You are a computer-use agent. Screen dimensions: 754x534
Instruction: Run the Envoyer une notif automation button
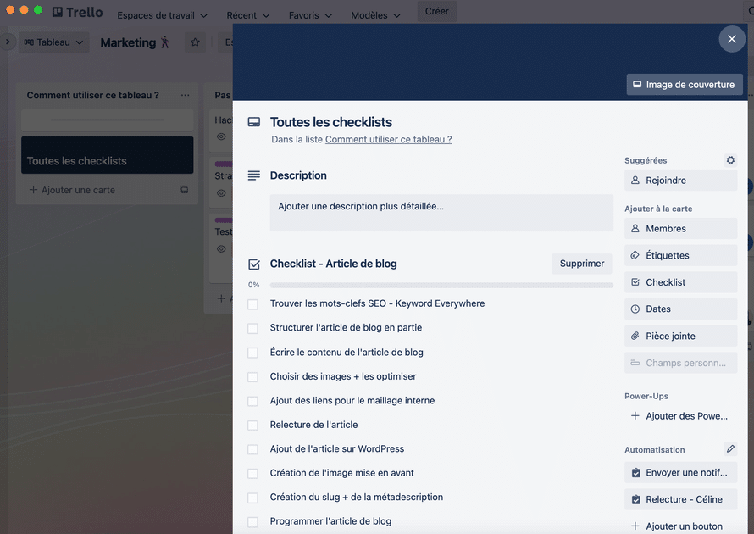point(680,472)
